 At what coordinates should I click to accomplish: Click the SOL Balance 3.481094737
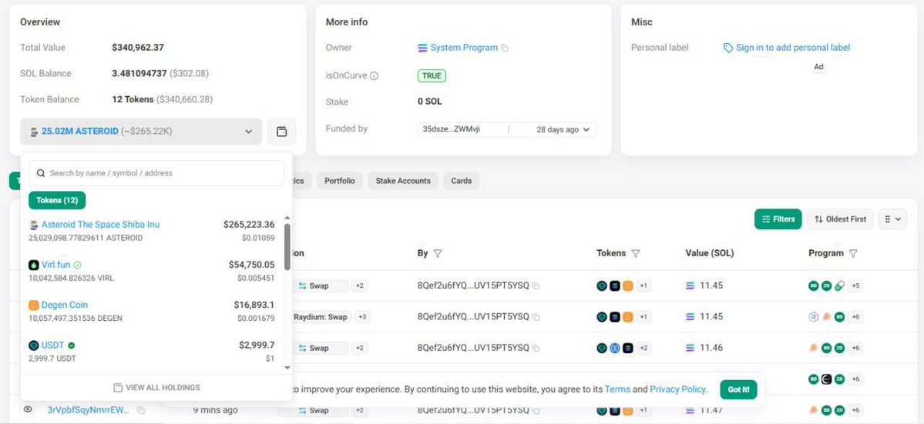[x=139, y=74]
